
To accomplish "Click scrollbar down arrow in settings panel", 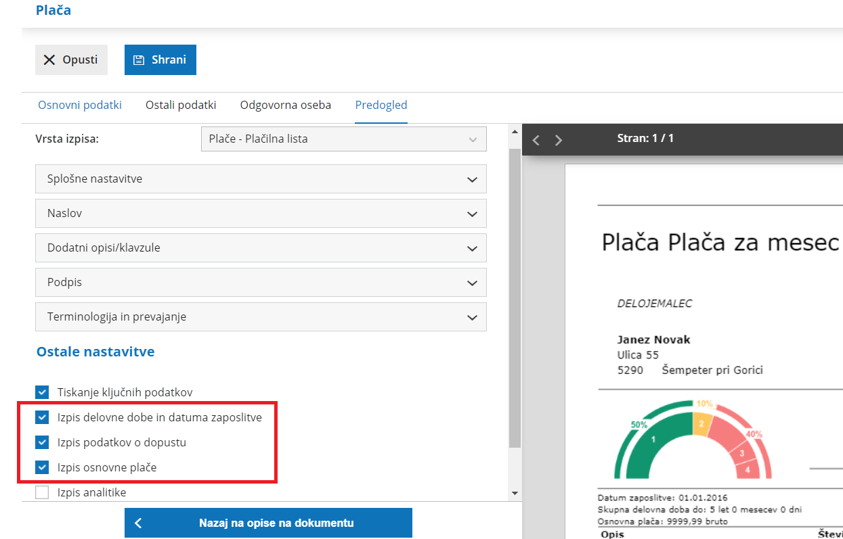I will coord(515,494).
